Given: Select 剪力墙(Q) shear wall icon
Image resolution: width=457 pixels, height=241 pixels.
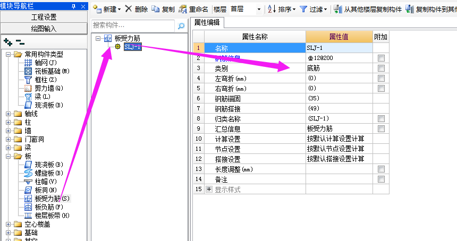Looking at the screenshot, I should [x=28, y=88].
